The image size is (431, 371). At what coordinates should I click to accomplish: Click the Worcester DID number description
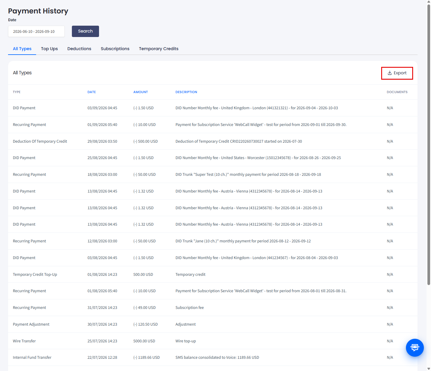click(x=258, y=158)
